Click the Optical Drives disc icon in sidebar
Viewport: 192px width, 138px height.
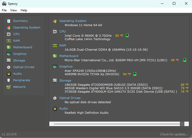click(x=8, y=67)
